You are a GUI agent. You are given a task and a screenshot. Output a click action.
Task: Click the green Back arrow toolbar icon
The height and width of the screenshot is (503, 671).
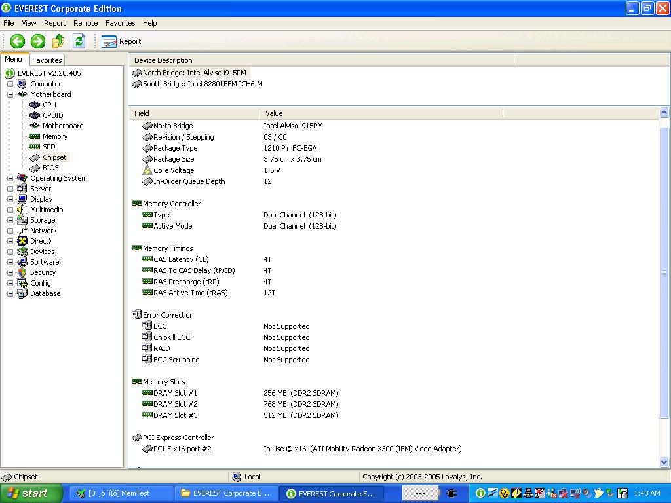pyautogui.click(x=18, y=41)
